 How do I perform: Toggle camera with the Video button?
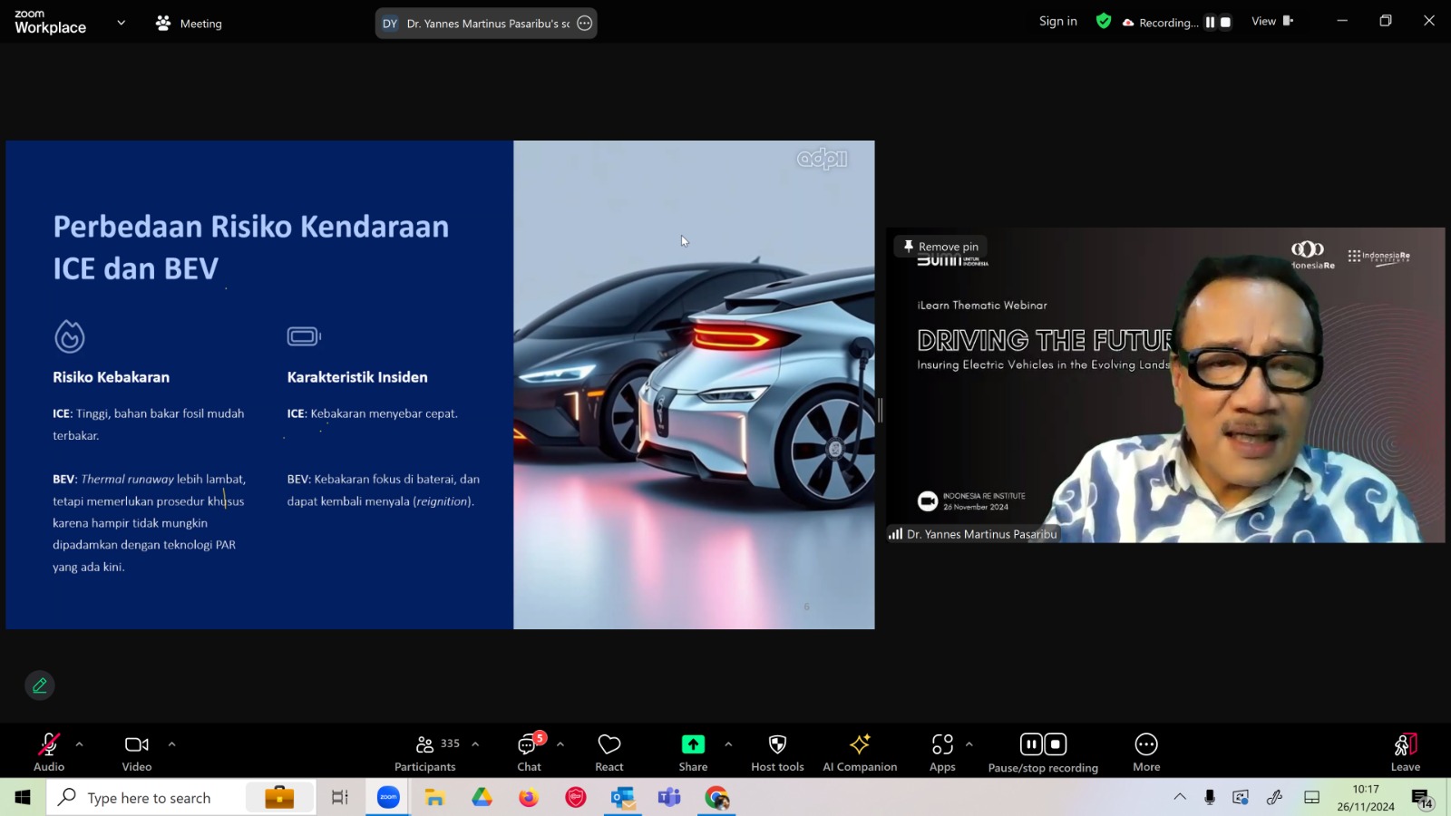tap(137, 753)
